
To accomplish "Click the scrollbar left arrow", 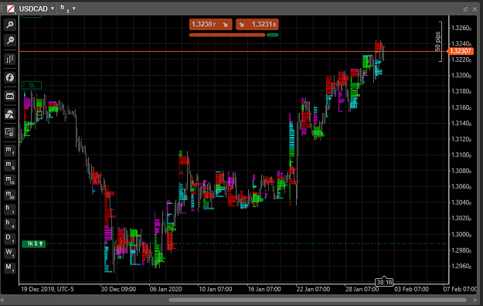I will pyautogui.click(x=2, y=300).
